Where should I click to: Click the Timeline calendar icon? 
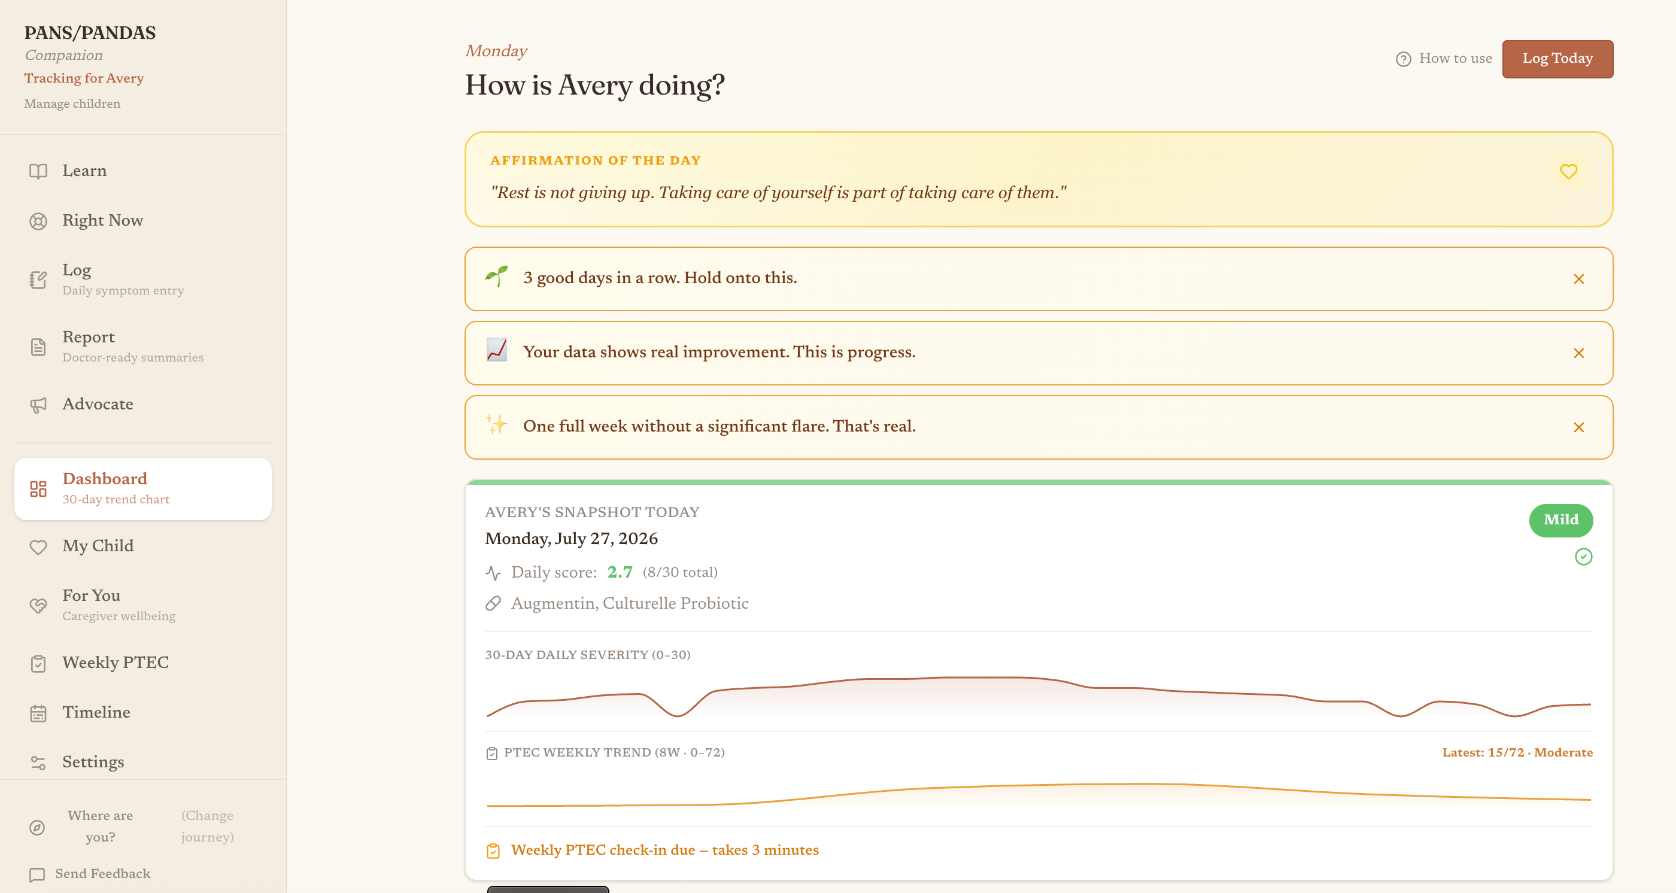38,713
